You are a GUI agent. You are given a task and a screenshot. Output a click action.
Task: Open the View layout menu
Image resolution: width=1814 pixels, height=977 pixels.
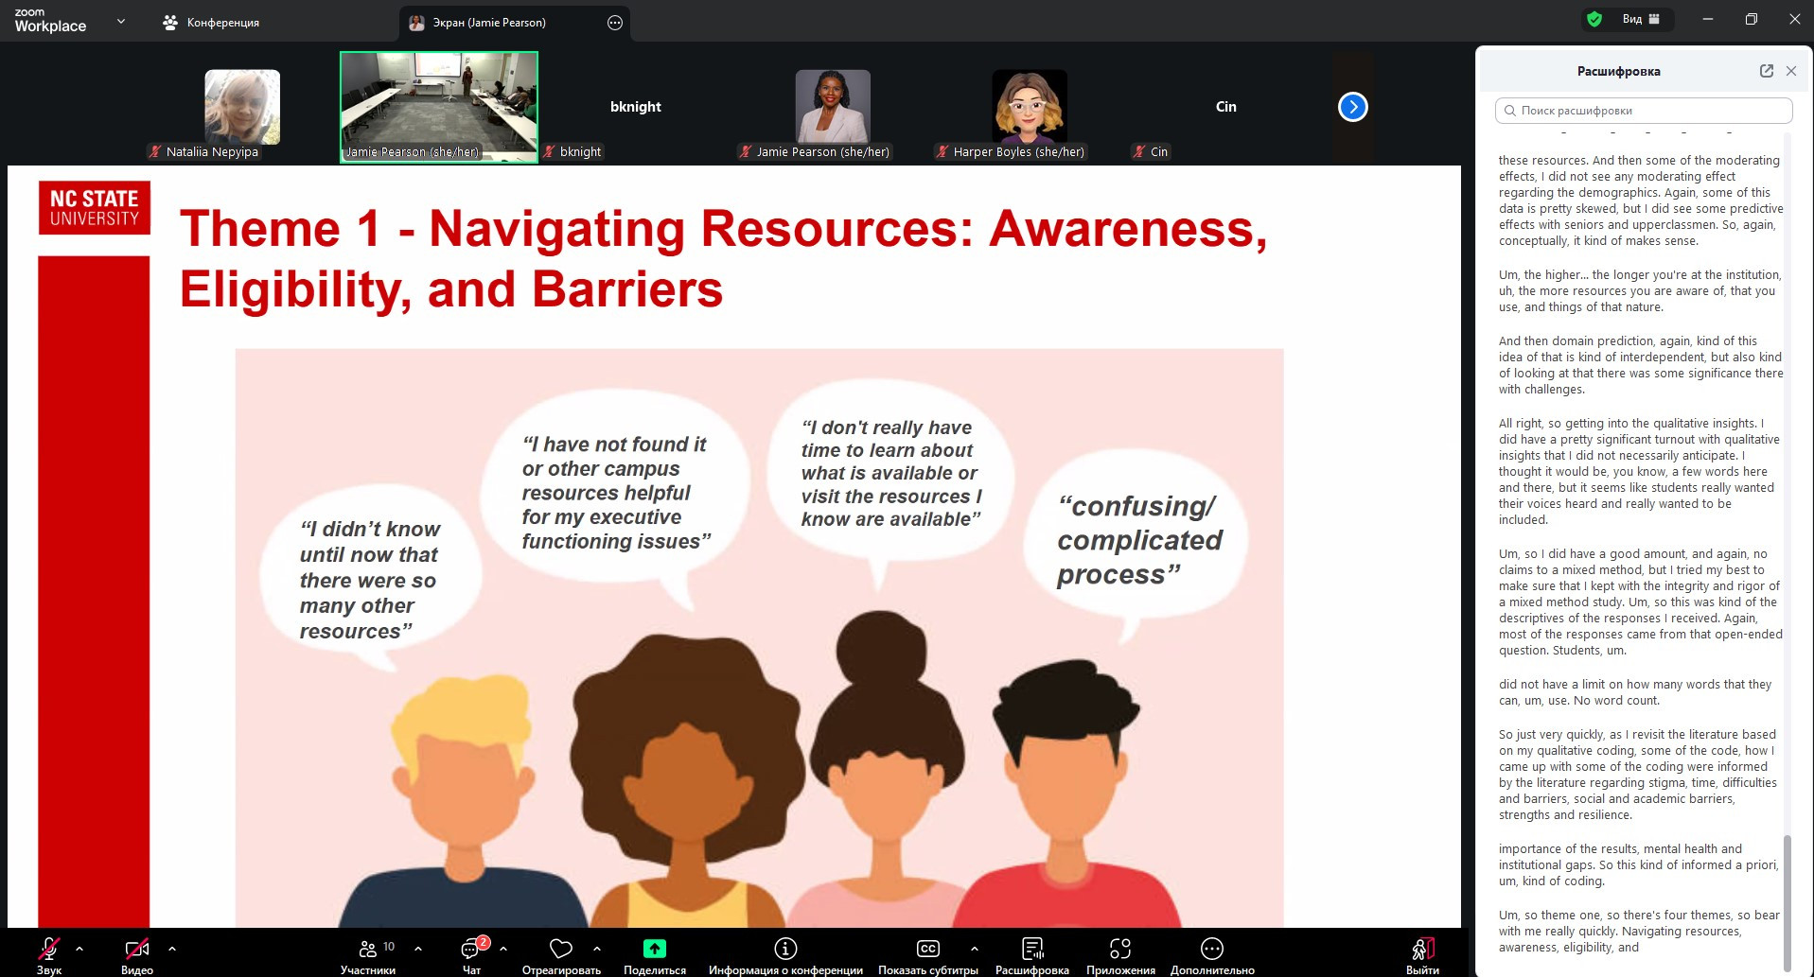click(1641, 19)
